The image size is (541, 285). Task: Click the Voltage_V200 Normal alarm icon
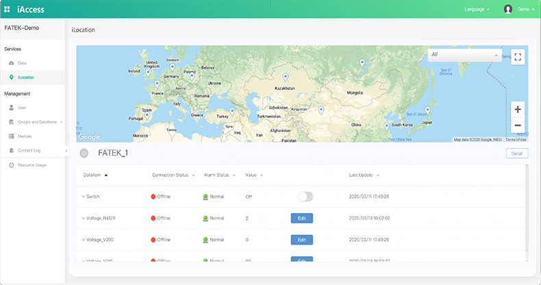coord(205,240)
